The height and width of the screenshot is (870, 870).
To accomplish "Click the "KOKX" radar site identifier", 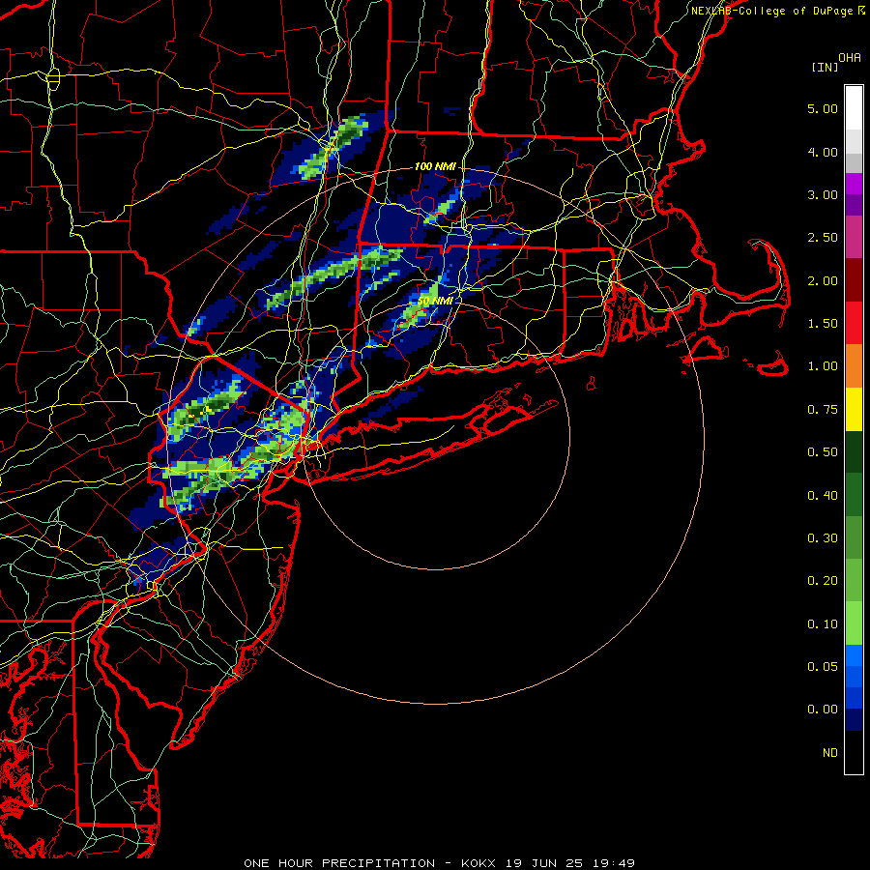I will pyautogui.click(x=478, y=863).
